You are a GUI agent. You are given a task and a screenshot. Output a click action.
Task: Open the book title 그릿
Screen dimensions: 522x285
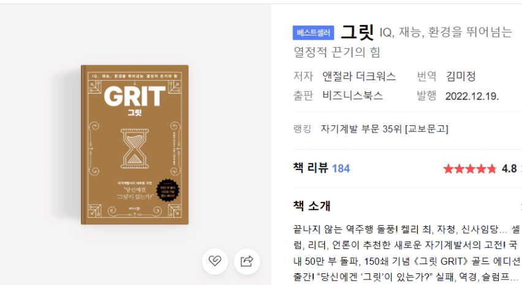[358, 32]
